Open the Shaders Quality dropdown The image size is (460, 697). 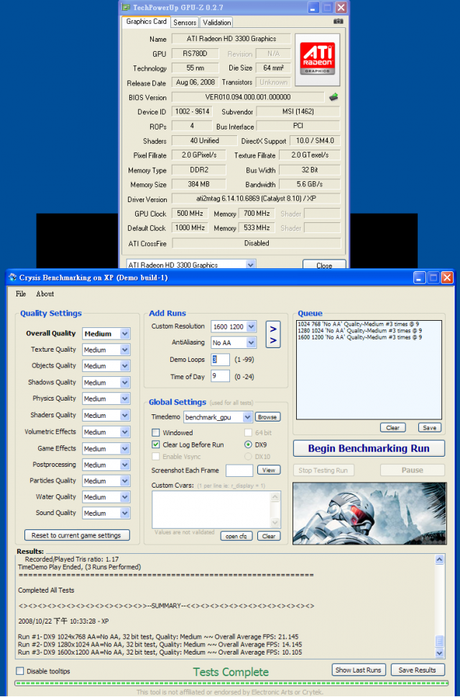(x=106, y=415)
